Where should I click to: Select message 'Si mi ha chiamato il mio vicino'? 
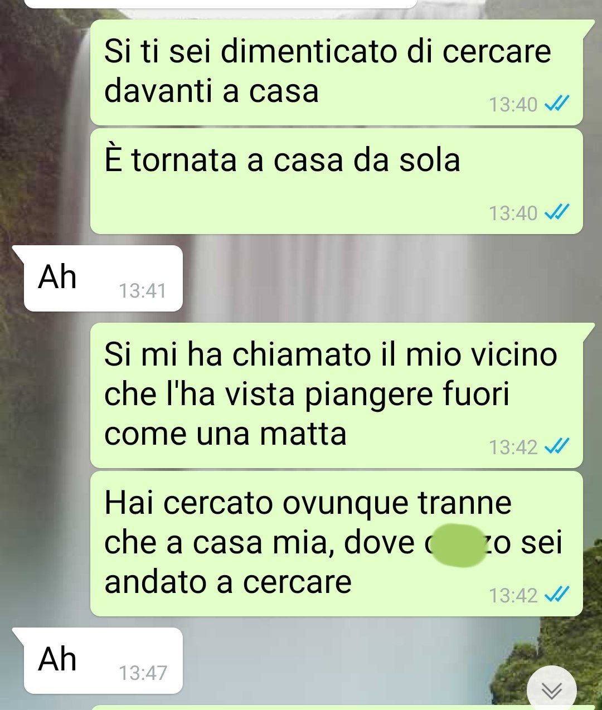tap(337, 395)
